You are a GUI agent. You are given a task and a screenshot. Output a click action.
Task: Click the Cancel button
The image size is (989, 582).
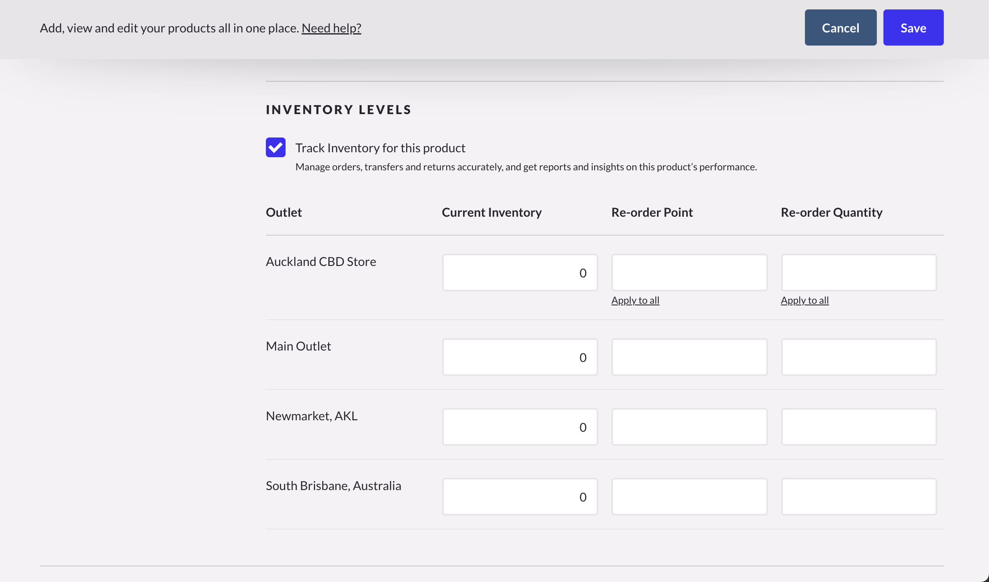[840, 27]
